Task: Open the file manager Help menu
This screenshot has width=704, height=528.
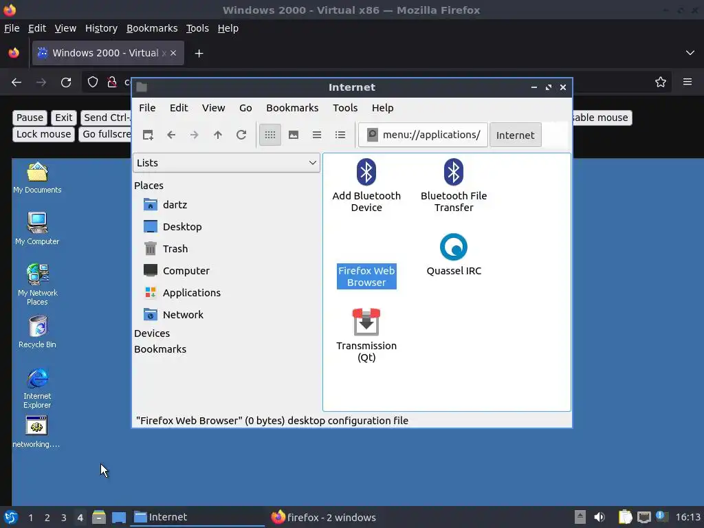Action: tap(382, 108)
